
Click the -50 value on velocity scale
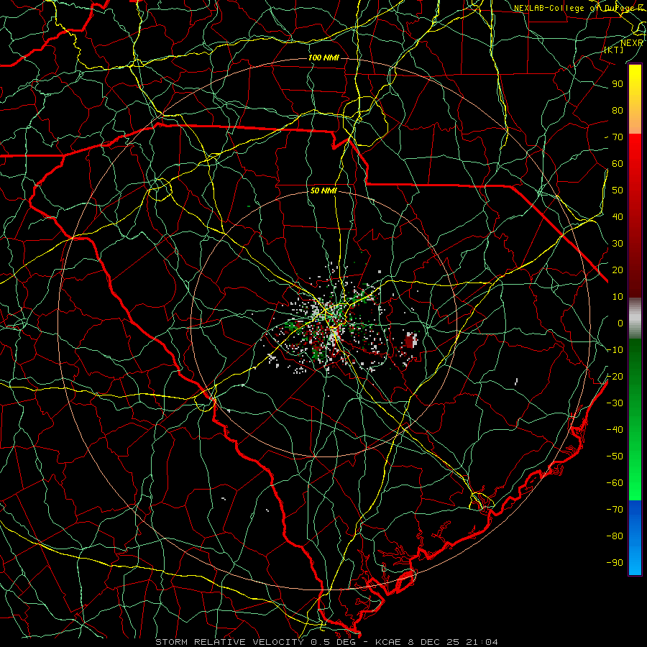[x=615, y=456]
